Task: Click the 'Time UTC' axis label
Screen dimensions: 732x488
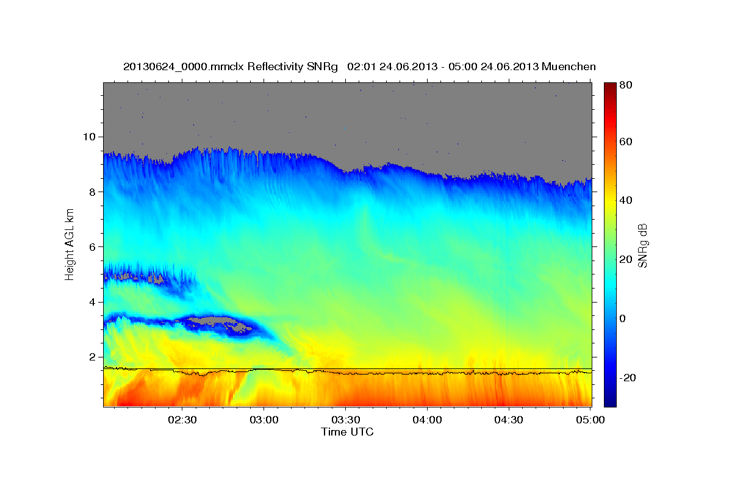Action: pyautogui.click(x=347, y=431)
